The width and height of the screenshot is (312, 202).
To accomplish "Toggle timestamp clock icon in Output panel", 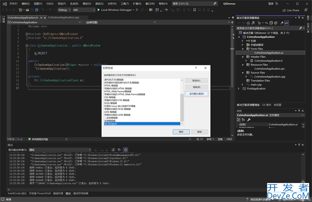I will coord(125,150).
